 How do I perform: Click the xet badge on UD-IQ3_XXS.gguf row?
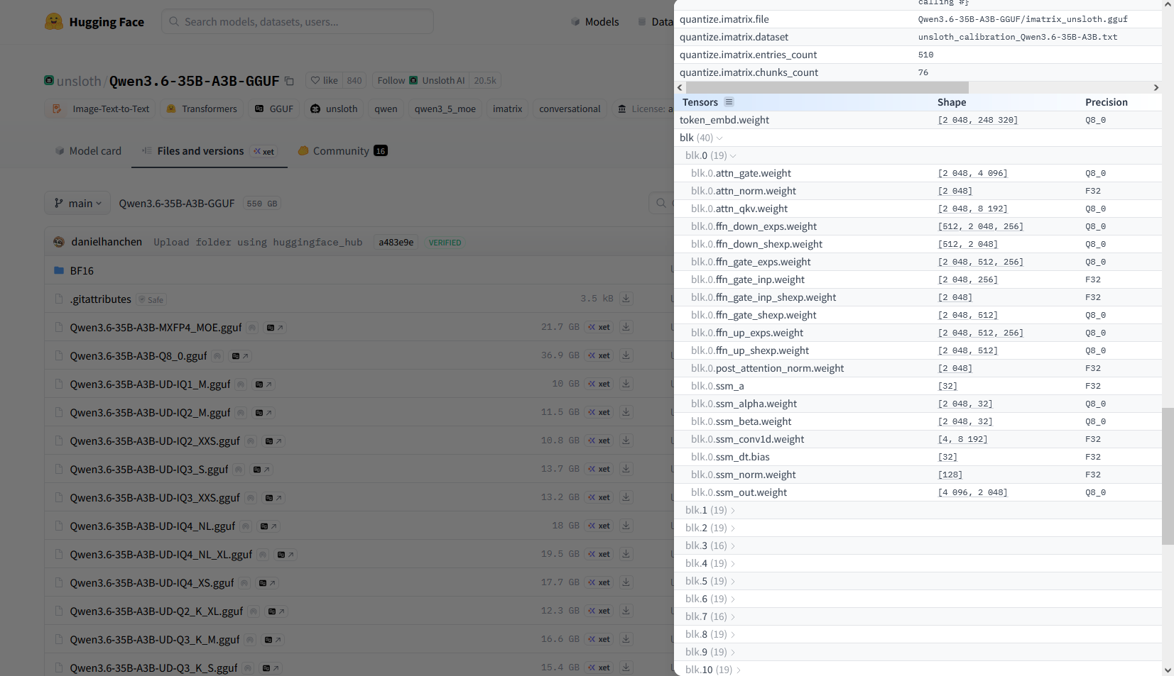[599, 497]
